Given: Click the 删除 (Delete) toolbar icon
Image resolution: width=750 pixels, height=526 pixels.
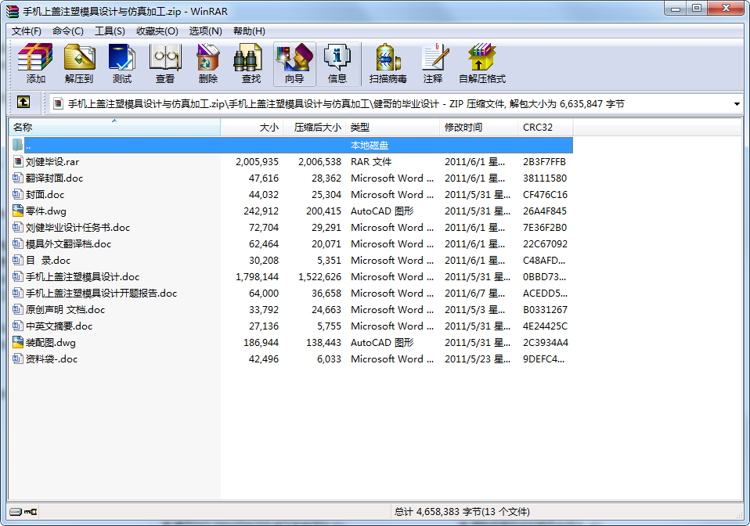Looking at the screenshot, I should (208, 63).
